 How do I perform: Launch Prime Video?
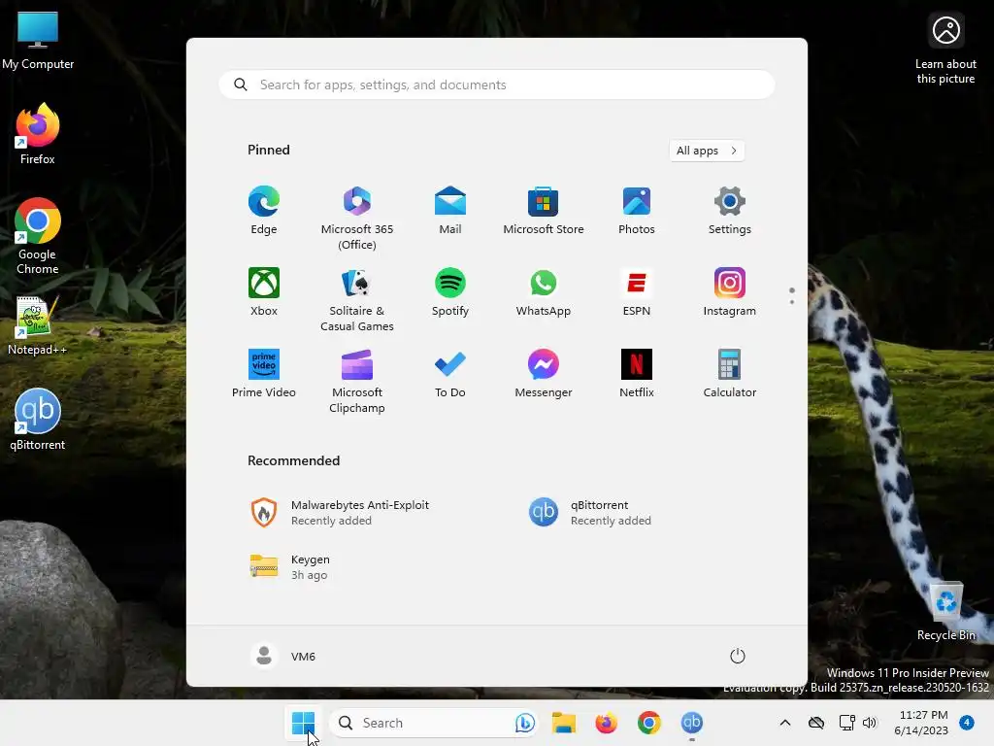coord(264,373)
